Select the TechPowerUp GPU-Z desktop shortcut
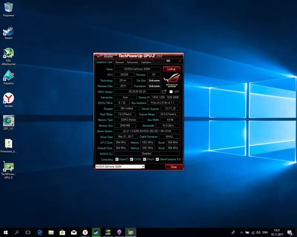Image resolution: width=297 pixels, height=237 pixels. 9,170
